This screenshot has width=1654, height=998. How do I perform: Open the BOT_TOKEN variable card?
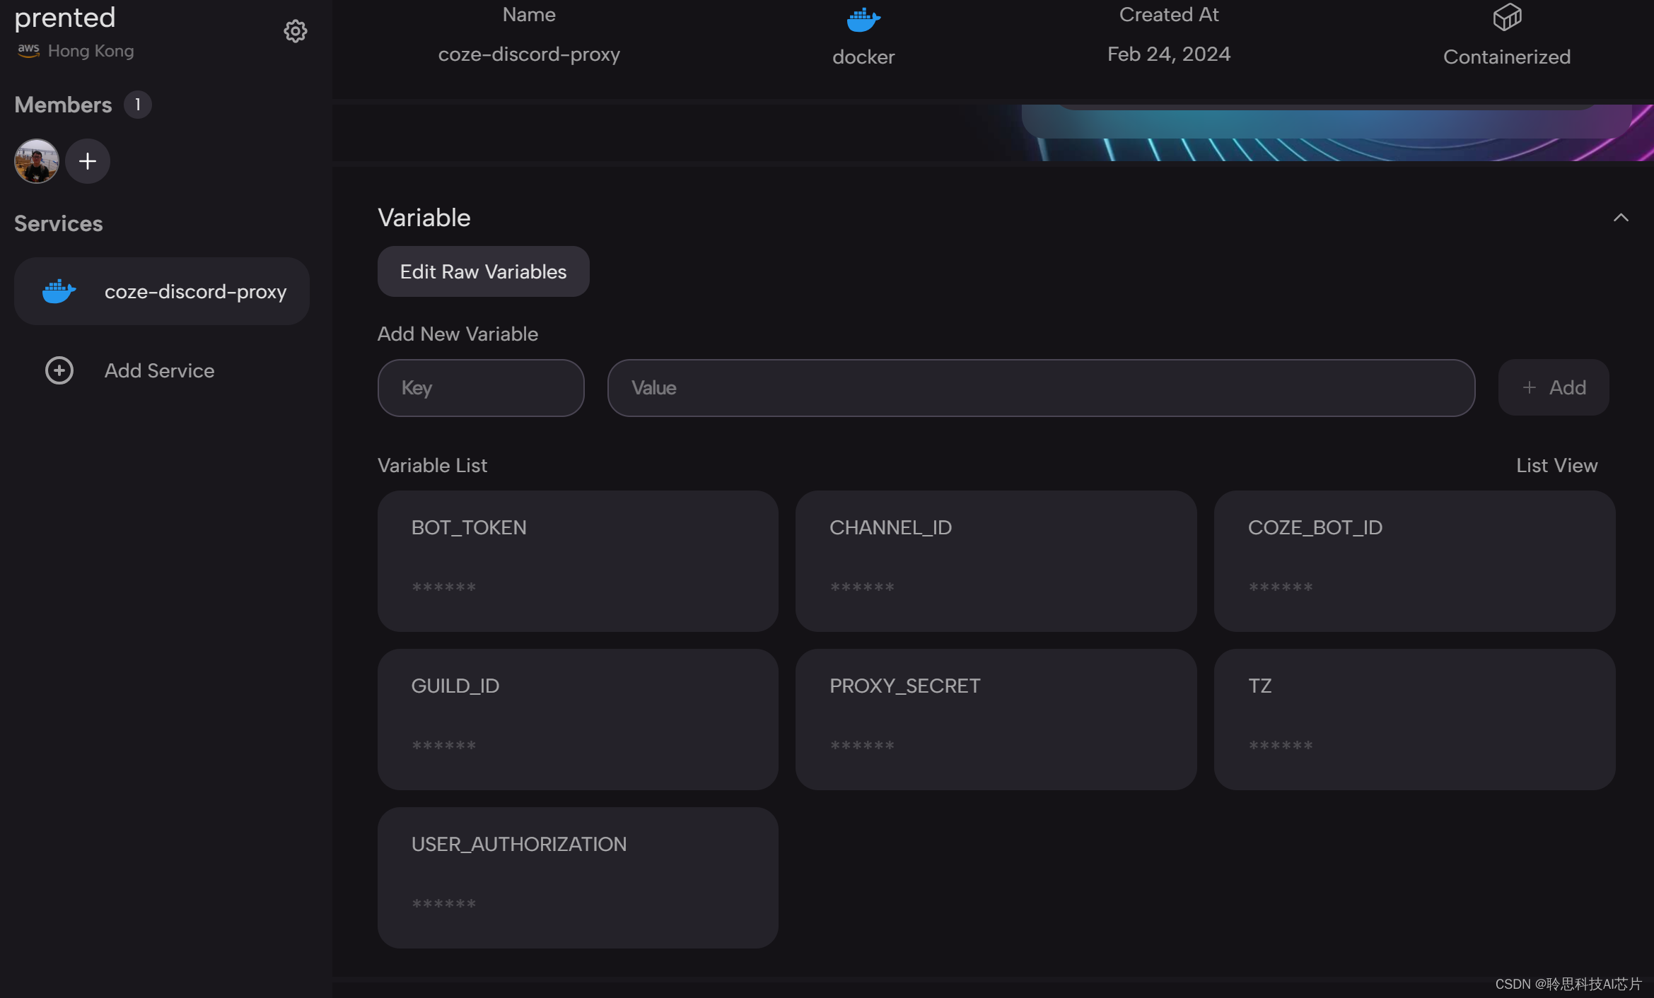click(577, 560)
